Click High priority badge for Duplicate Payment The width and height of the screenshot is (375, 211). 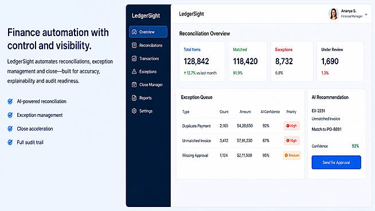(291, 126)
